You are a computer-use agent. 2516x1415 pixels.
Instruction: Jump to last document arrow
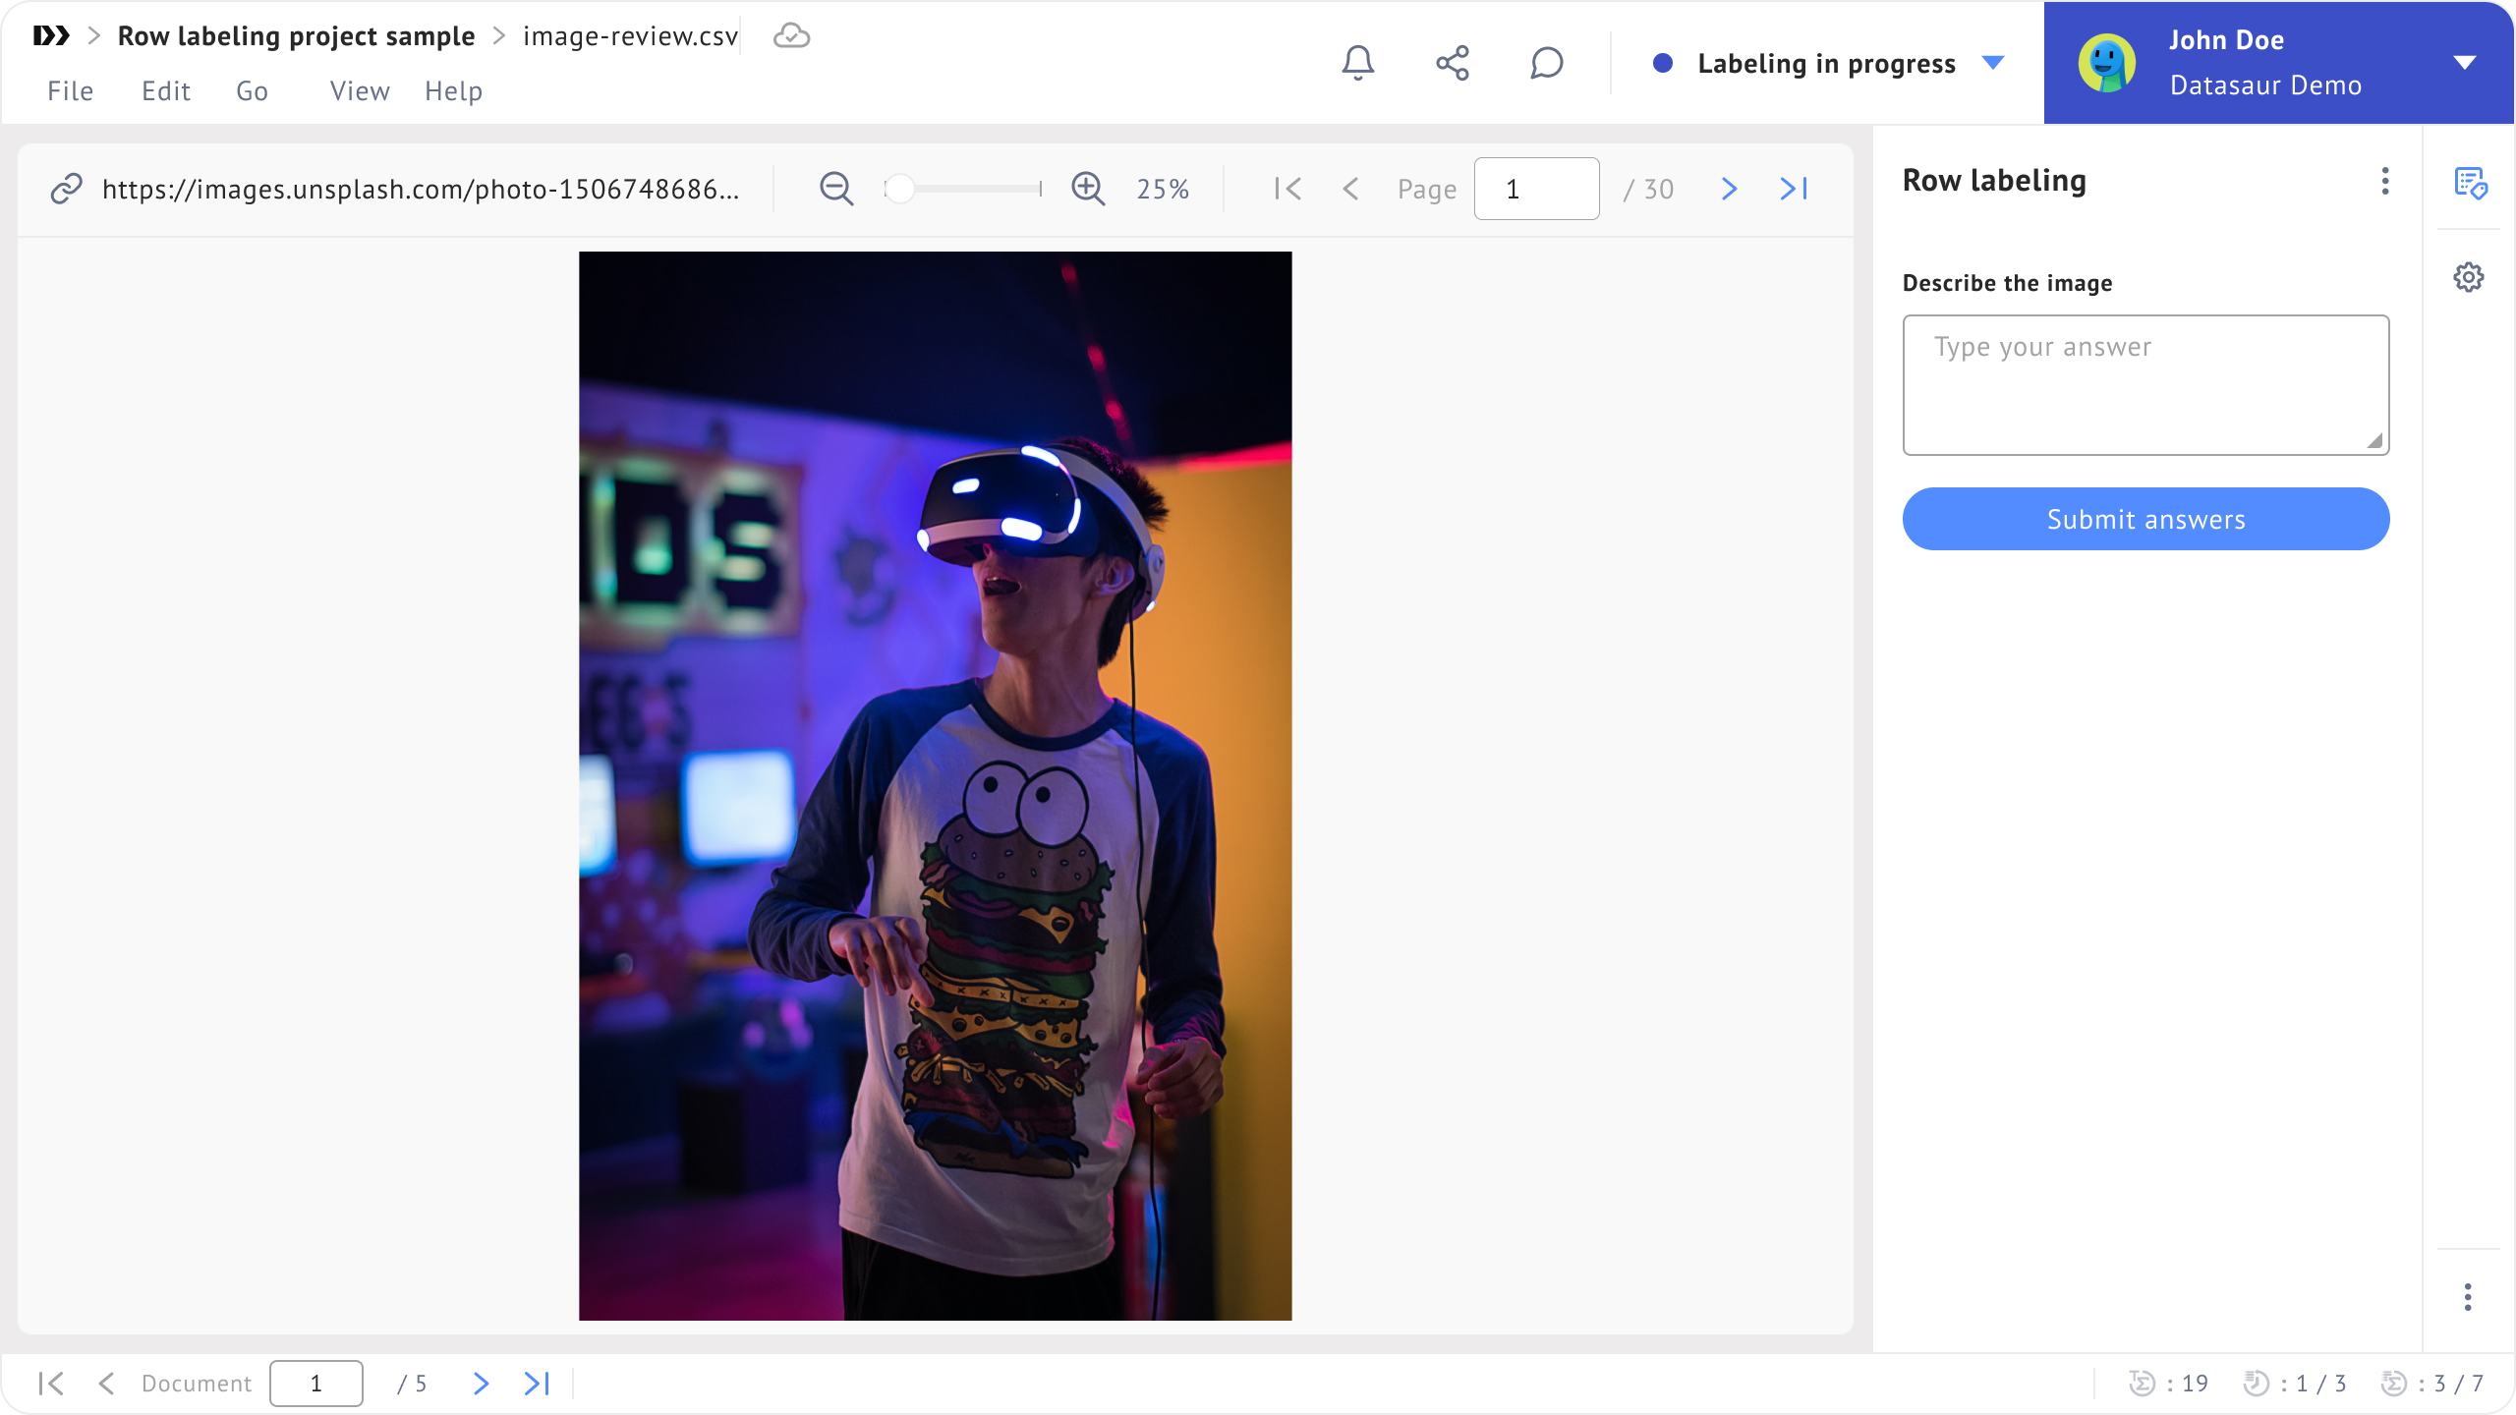point(537,1384)
